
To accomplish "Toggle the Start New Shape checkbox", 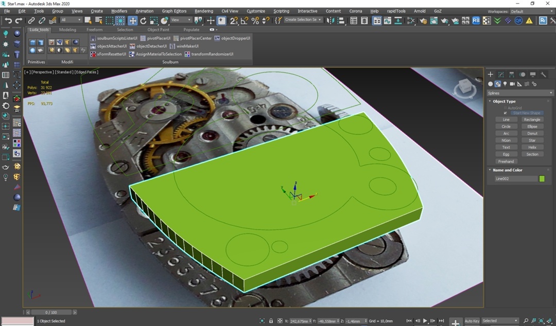I will tap(506, 113).
